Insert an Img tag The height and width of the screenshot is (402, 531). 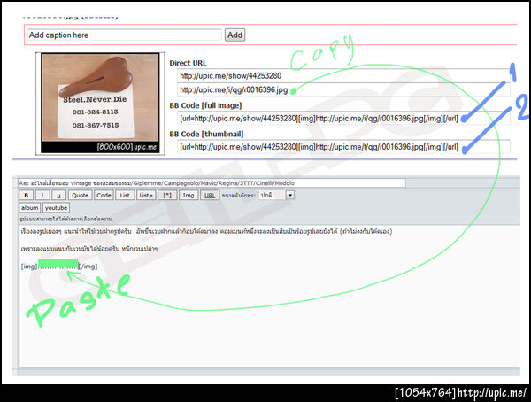[189, 195]
